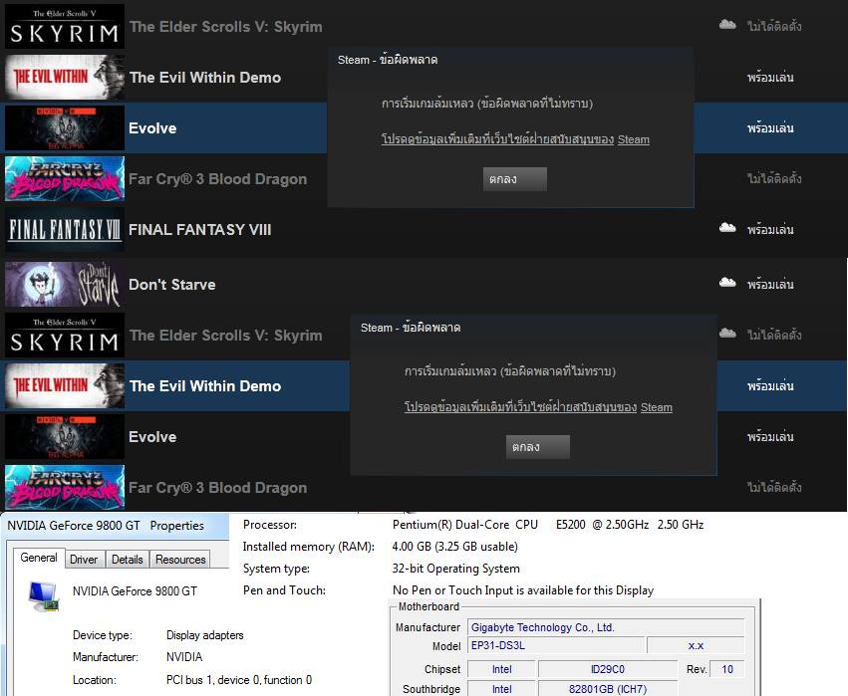Image resolution: width=848 pixels, height=696 pixels.
Task: Click Chipset ID29C0 field
Action: pos(608,669)
